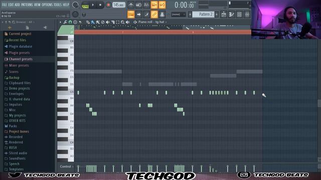Screen dimensions: 321x180
Task: Toggle multilink to controllers button
Action: (154, 14)
